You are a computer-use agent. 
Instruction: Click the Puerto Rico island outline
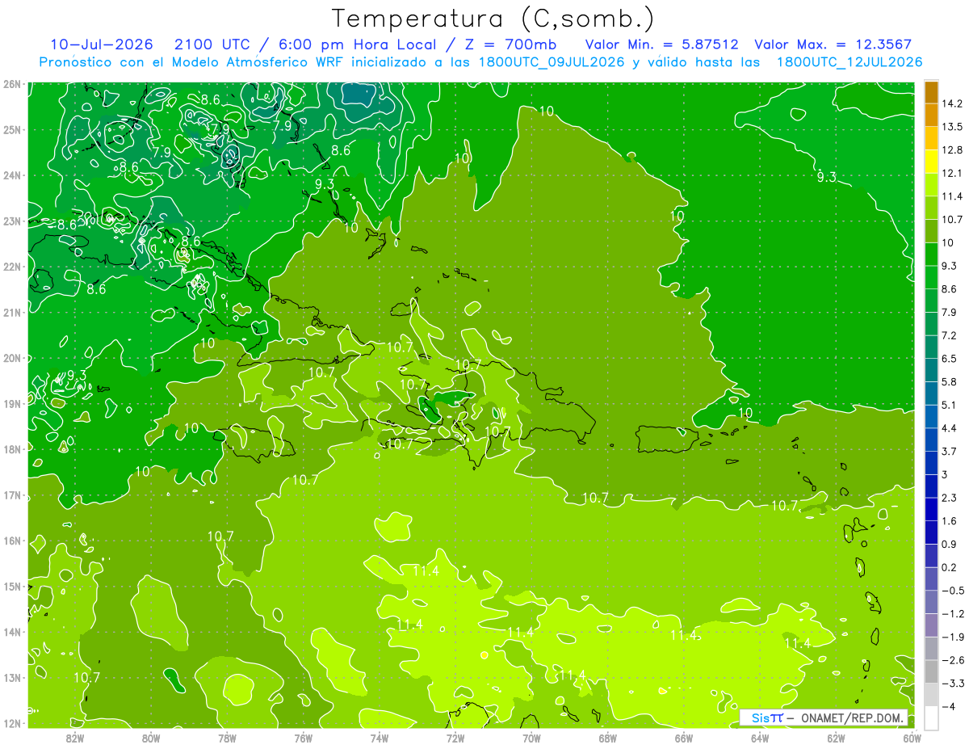click(x=667, y=440)
